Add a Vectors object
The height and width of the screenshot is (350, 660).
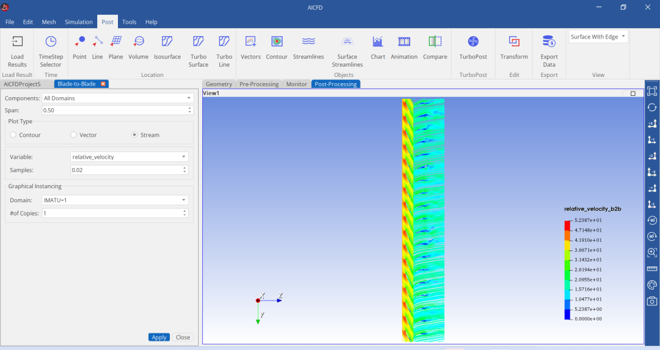251,48
